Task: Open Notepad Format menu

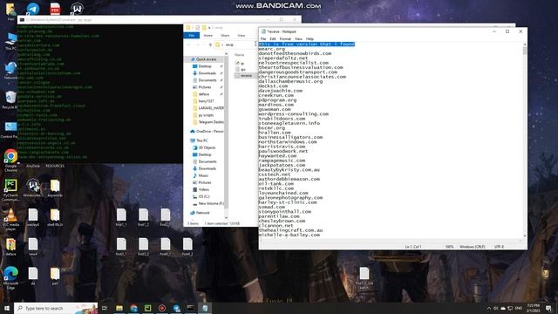Action: 285,38
